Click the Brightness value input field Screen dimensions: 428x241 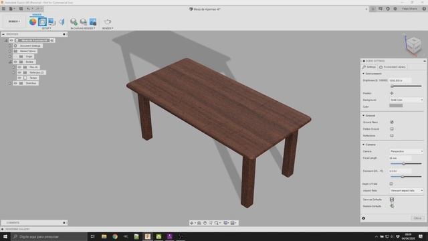(x=400, y=80)
